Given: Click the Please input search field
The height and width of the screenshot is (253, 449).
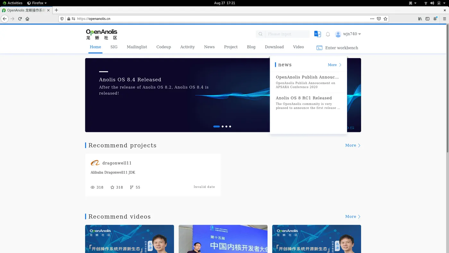Looking at the screenshot, I should click(287, 34).
